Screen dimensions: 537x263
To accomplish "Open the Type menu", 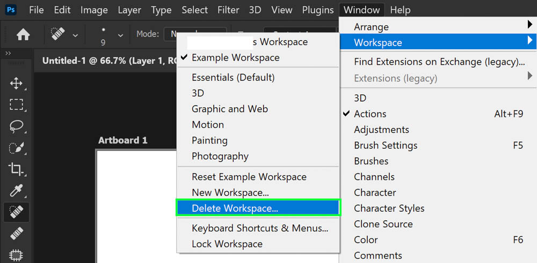I will coord(161,10).
